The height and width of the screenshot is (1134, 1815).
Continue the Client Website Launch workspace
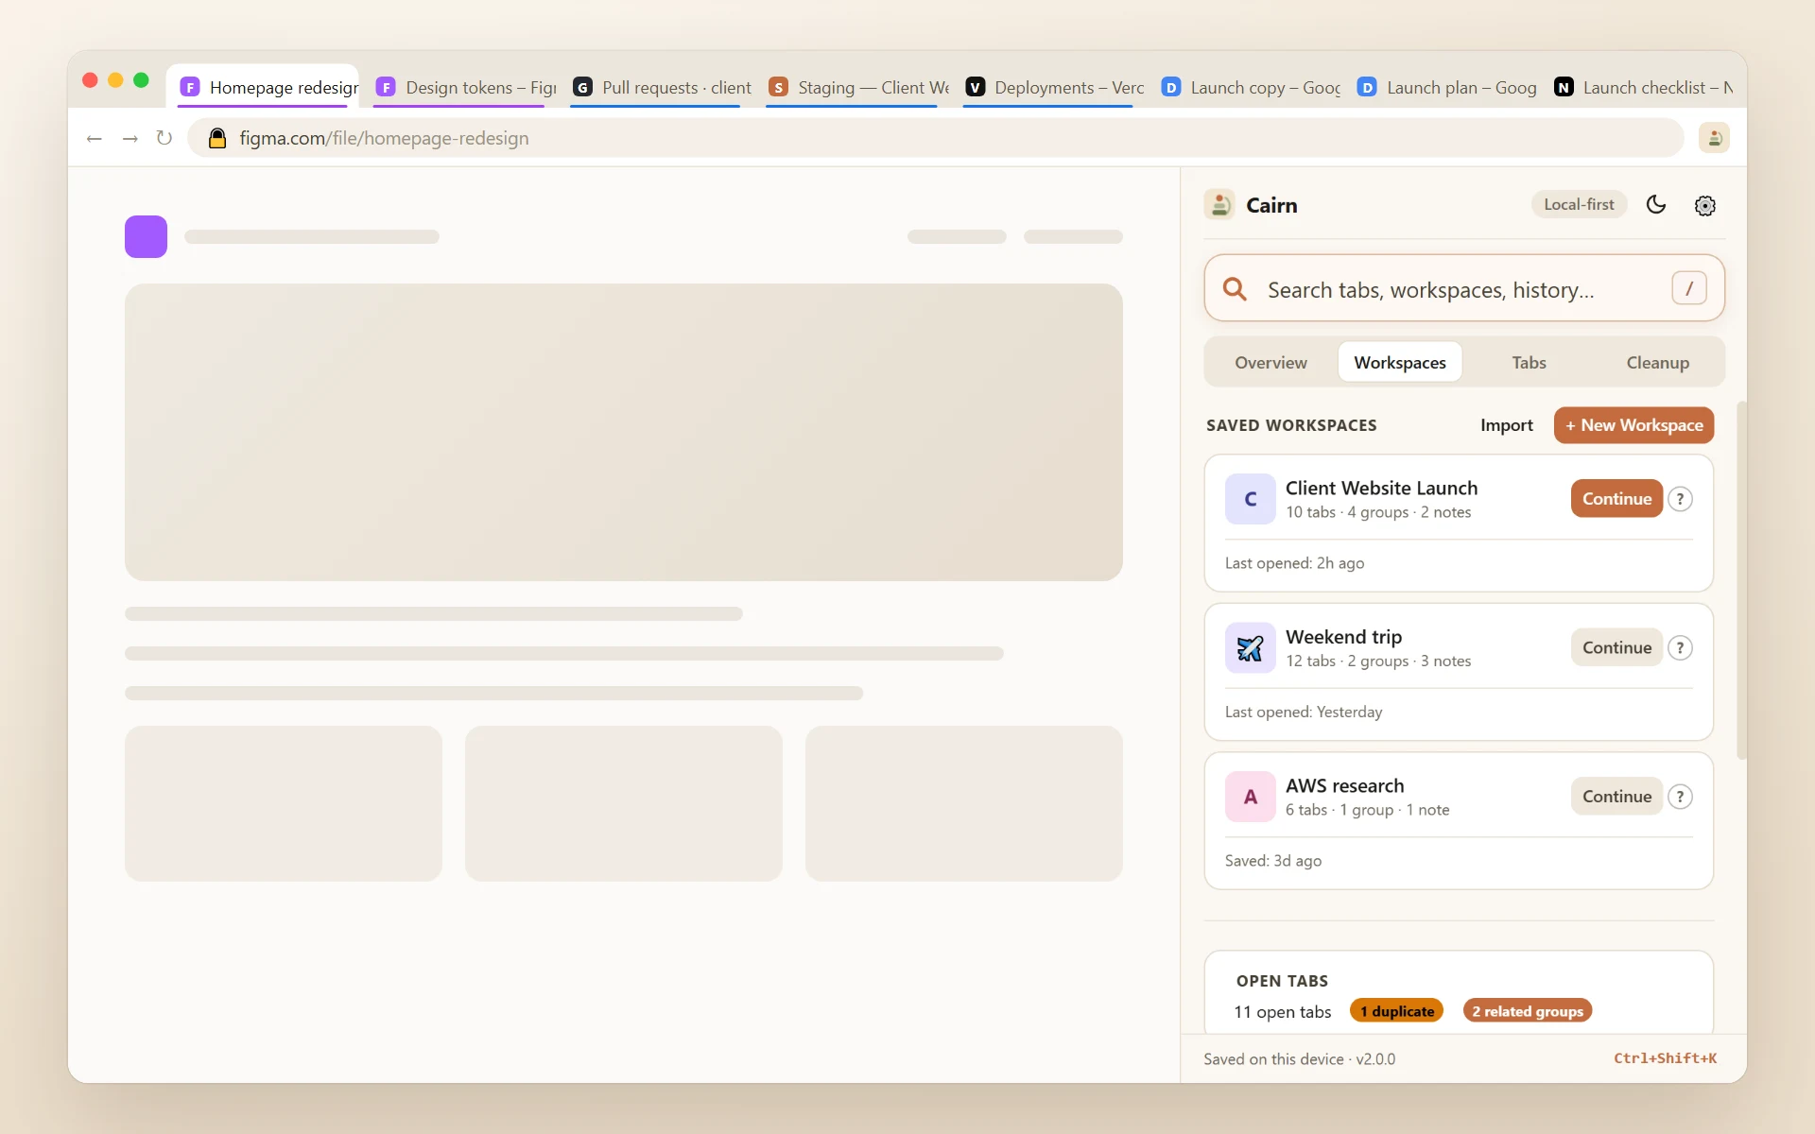pyautogui.click(x=1616, y=499)
